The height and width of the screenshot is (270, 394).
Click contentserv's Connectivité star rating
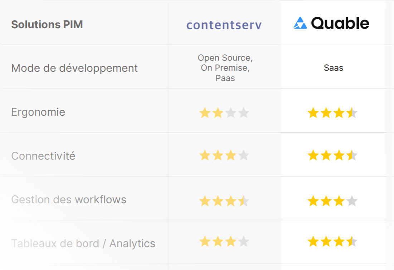[x=224, y=155]
